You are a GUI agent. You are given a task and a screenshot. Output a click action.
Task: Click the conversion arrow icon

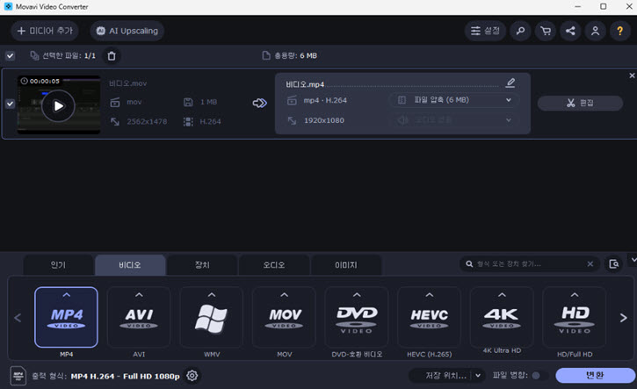(259, 103)
